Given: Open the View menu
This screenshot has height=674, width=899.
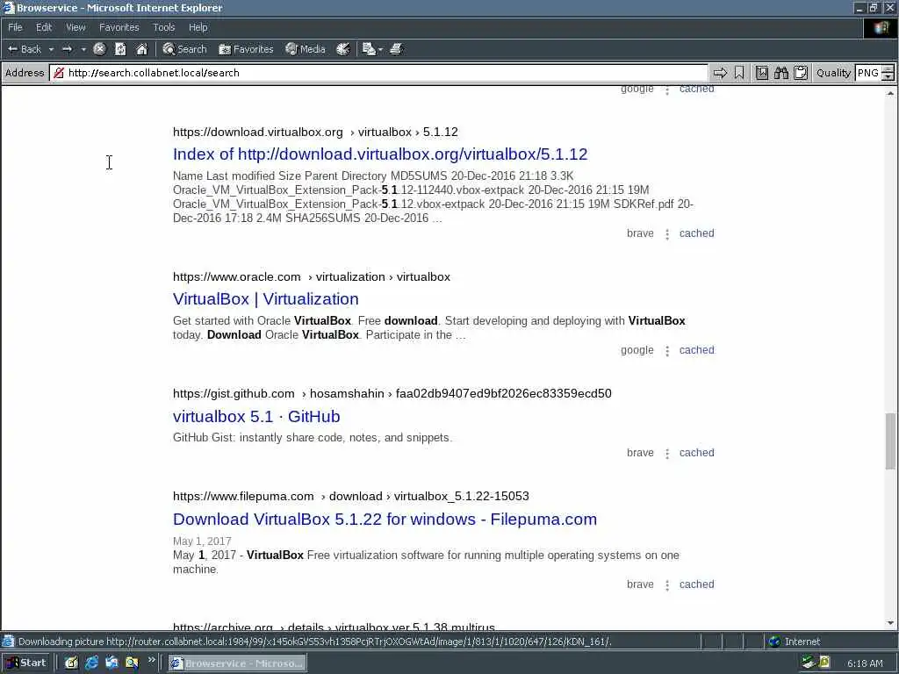Looking at the screenshot, I should coord(76,27).
